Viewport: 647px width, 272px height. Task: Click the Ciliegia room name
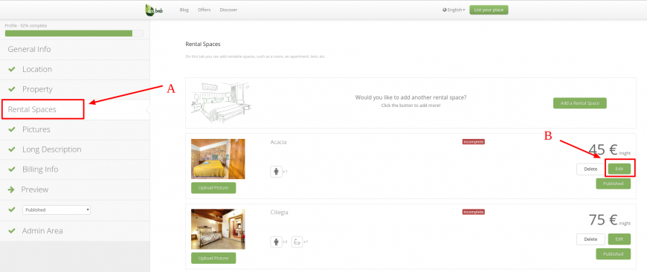280,213
